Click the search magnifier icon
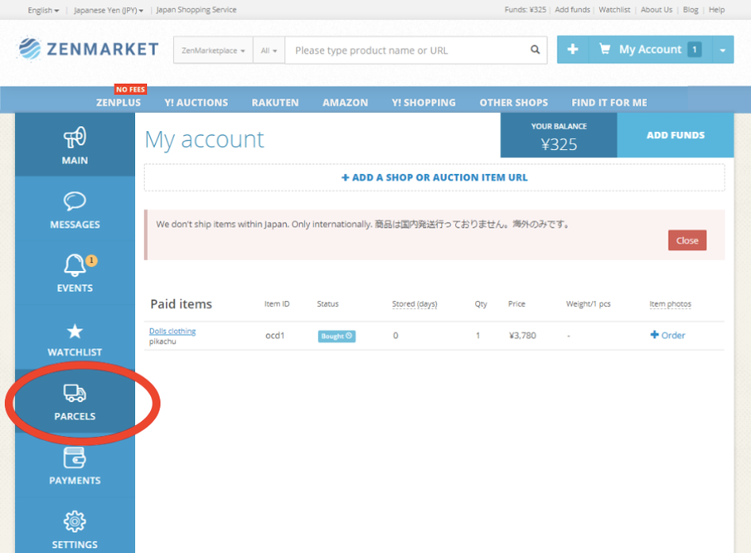This screenshot has height=553, width=751. (535, 49)
